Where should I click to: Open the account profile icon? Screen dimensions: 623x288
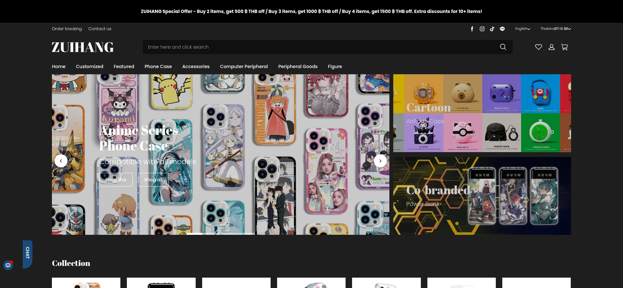click(552, 47)
